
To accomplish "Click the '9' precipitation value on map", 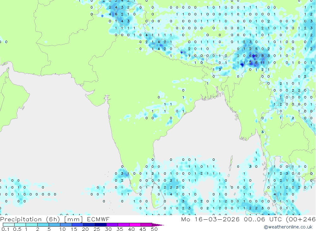I will 256,56.
